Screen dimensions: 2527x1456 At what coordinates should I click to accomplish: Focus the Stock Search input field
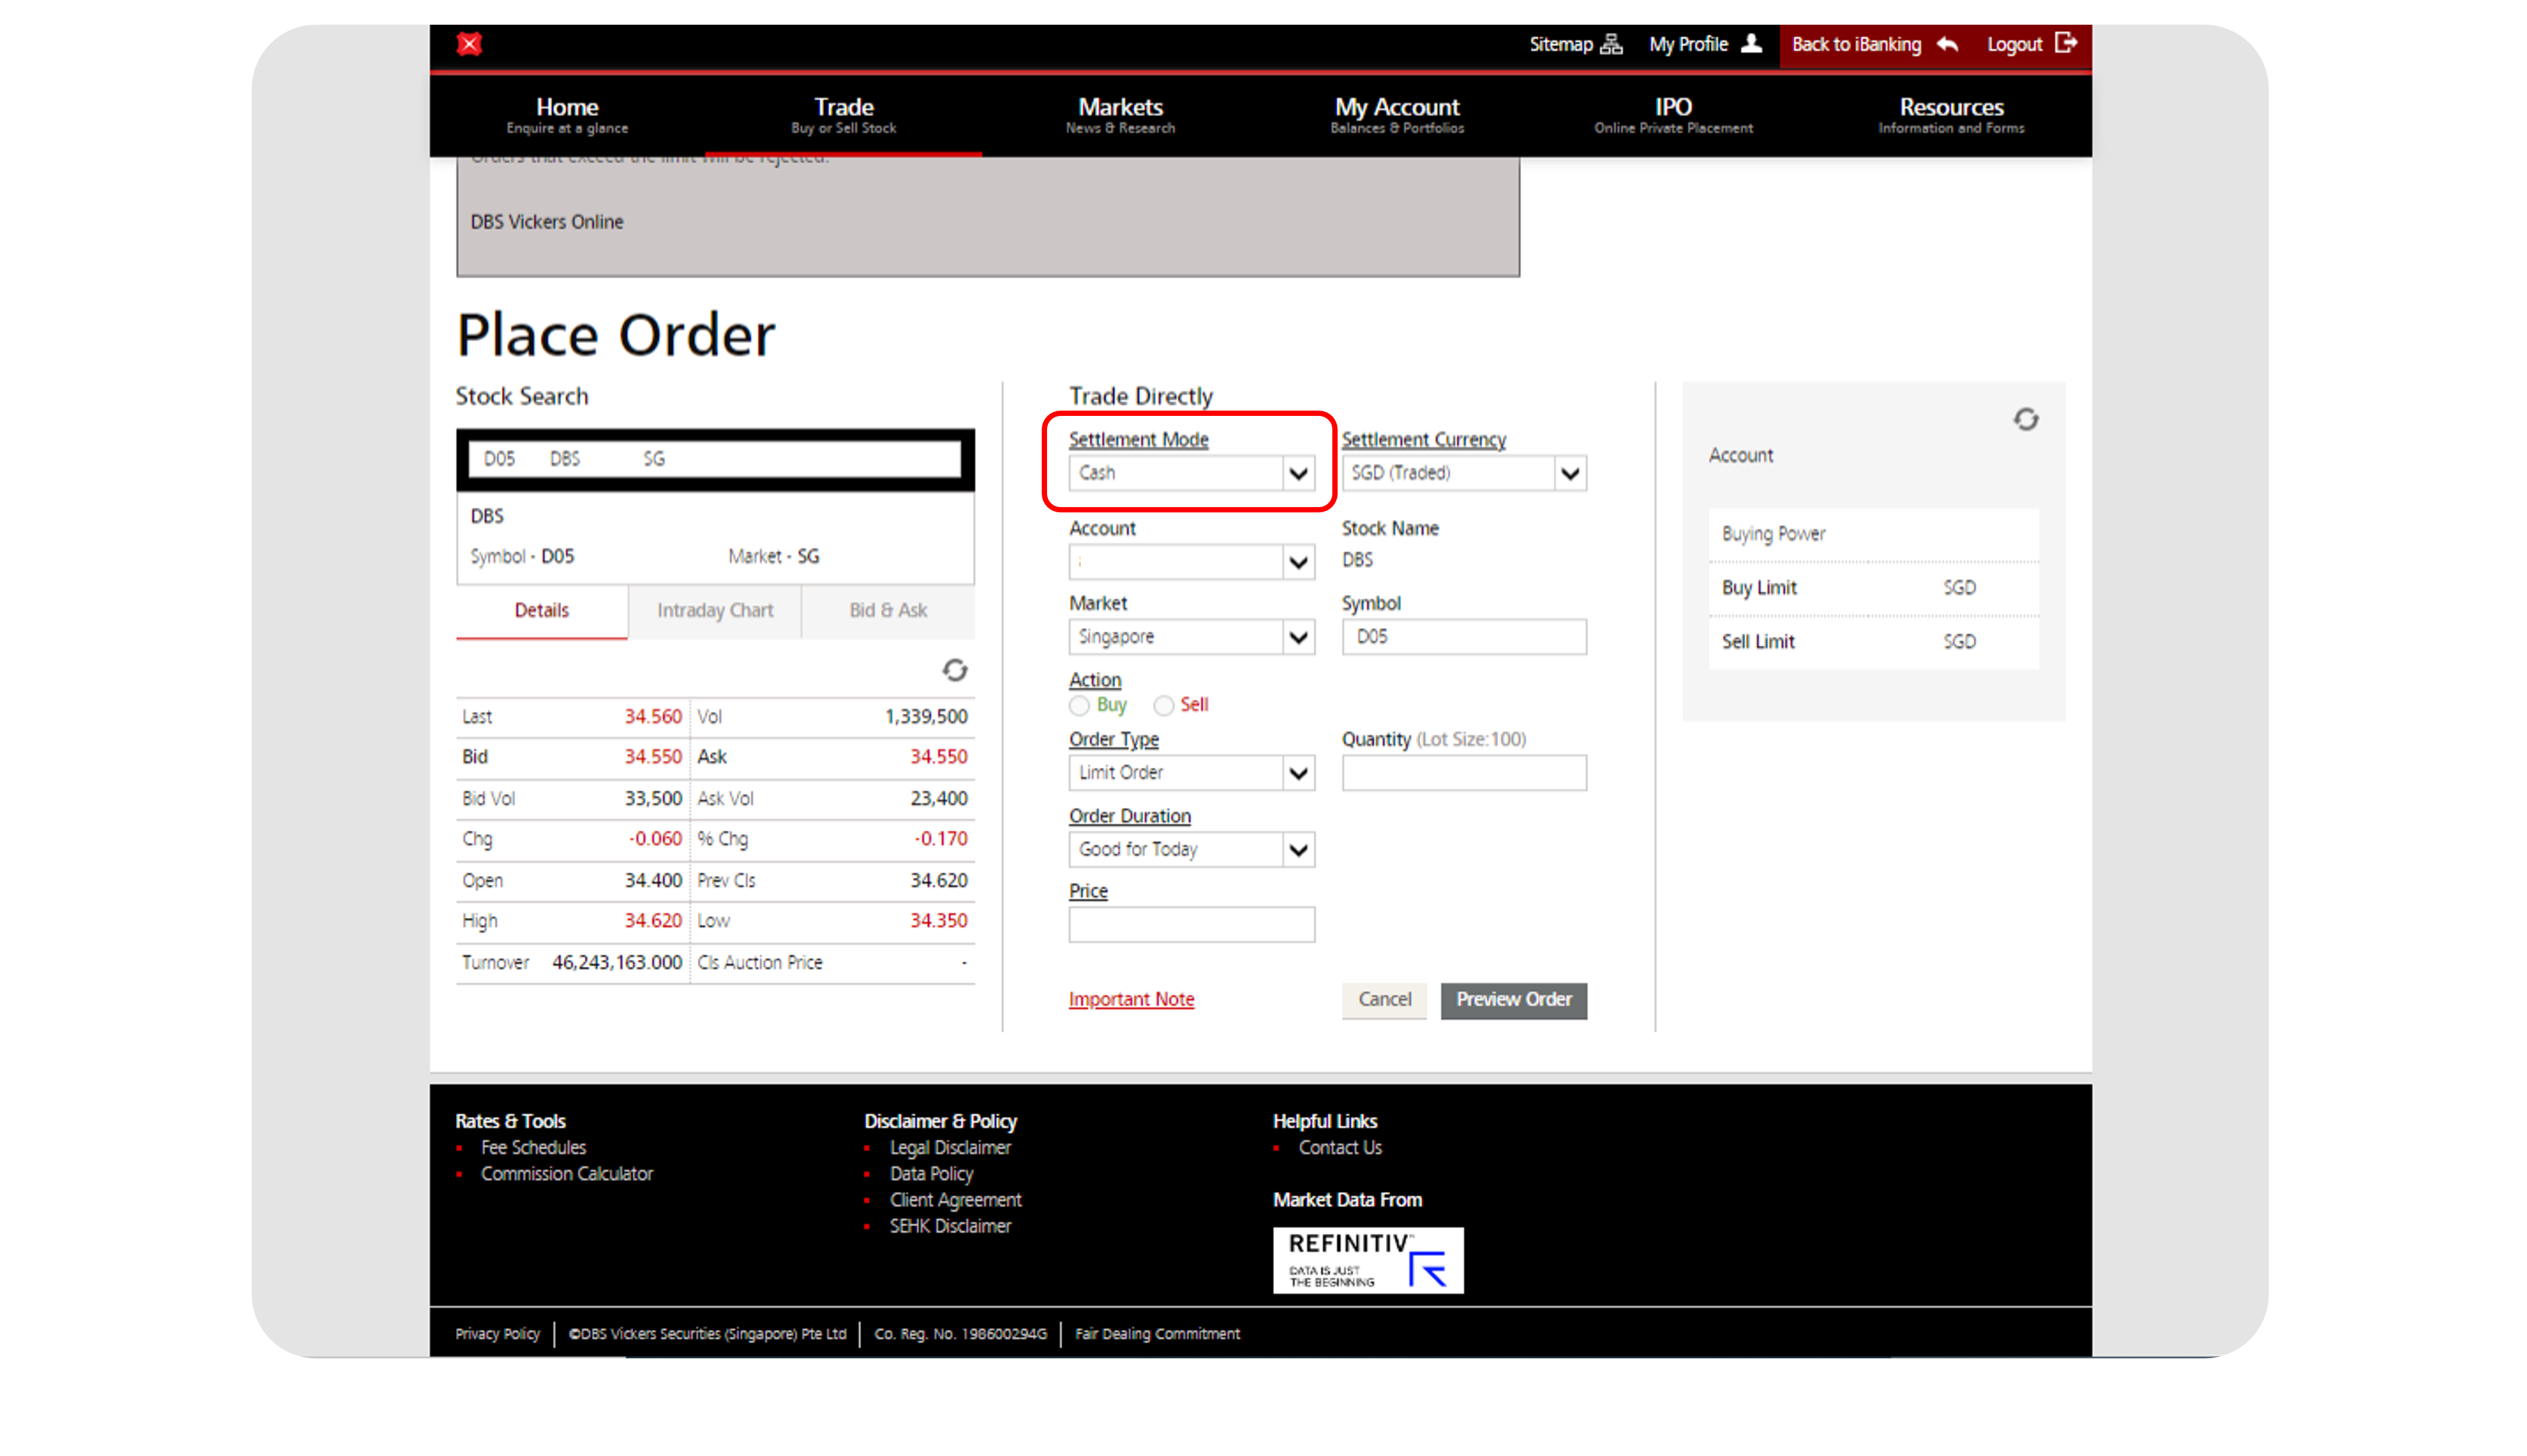click(715, 459)
